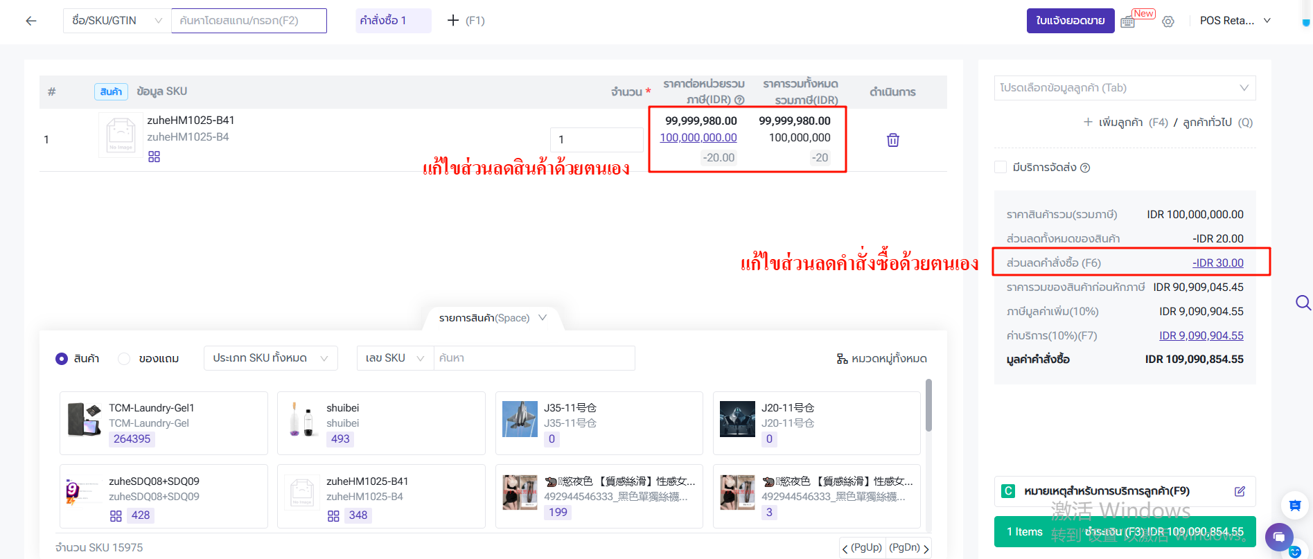The width and height of the screenshot is (1313, 559).
Task: Add the J35-11号仓 product card
Action: (599, 423)
